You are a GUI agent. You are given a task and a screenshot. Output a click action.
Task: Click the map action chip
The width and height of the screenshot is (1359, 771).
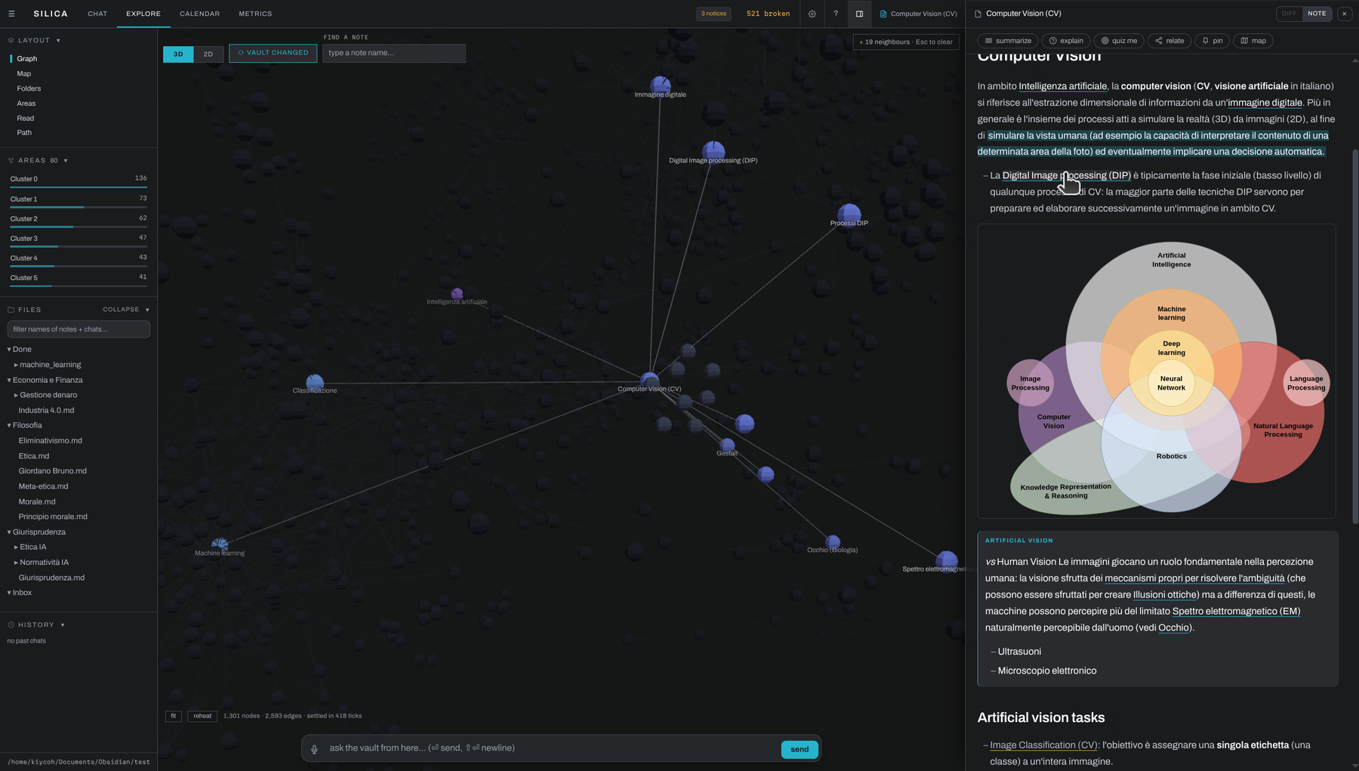pos(1253,41)
